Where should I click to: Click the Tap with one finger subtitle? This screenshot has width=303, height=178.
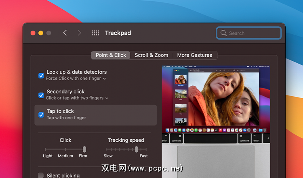click(x=66, y=118)
